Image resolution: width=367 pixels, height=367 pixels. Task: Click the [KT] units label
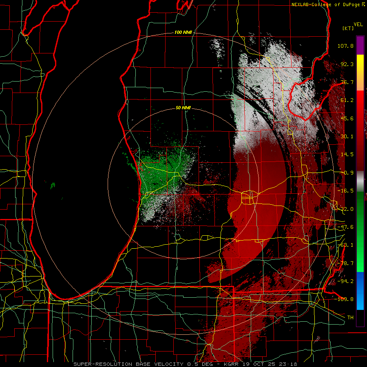tap(348, 28)
